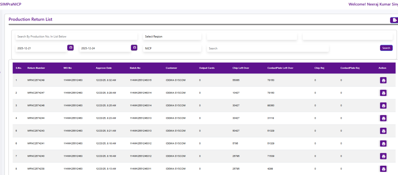Expand the NICP dropdown

(x=172, y=49)
